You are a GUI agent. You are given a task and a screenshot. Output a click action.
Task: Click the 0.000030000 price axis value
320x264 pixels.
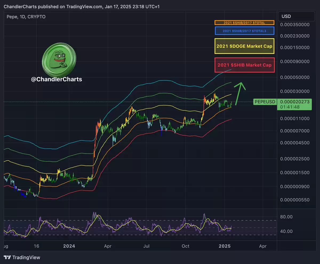(295, 91)
